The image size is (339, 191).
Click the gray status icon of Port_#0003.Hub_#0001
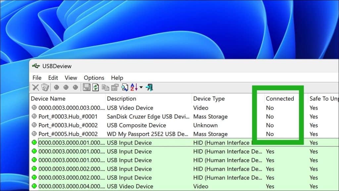click(x=34, y=116)
